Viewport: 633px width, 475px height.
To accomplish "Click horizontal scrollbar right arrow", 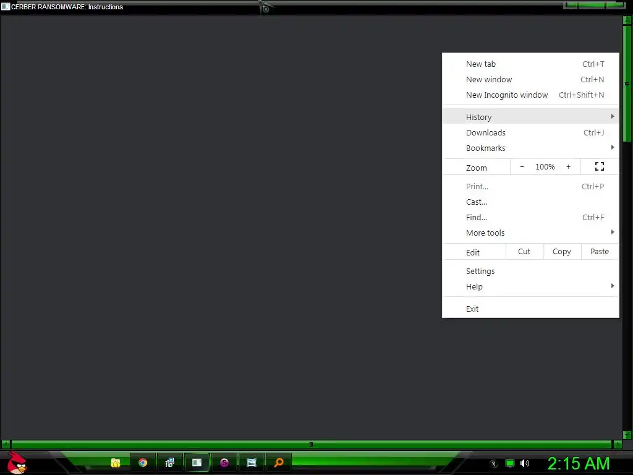I will click(618, 444).
